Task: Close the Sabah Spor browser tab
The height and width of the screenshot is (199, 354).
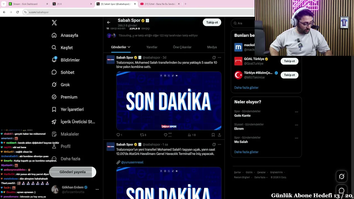Action: (x=135, y=4)
